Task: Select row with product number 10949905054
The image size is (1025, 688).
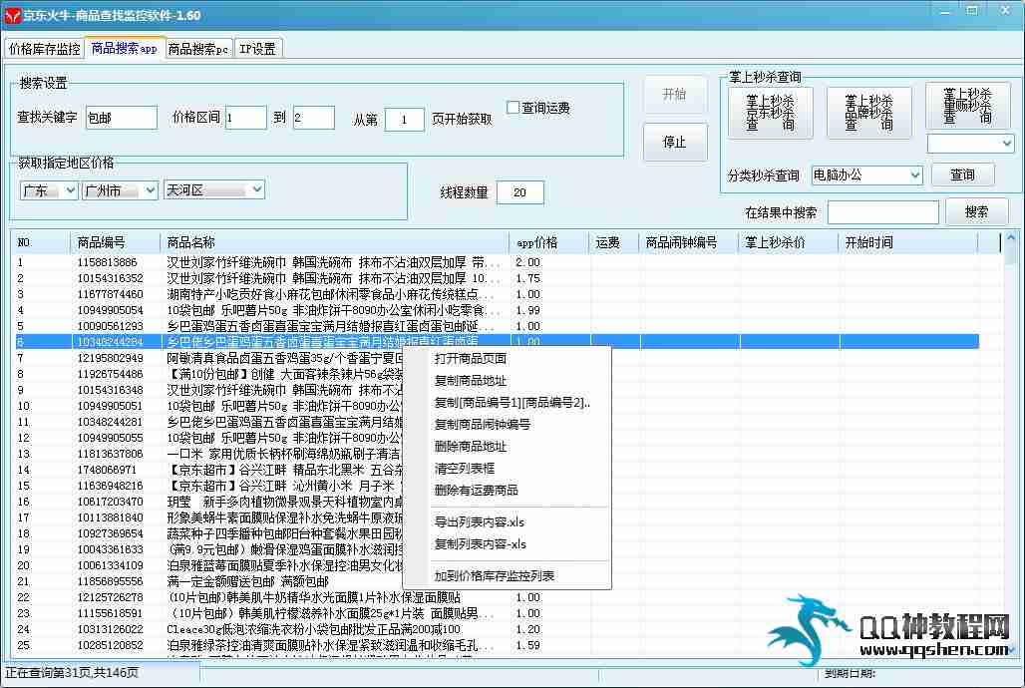Action: [497, 310]
